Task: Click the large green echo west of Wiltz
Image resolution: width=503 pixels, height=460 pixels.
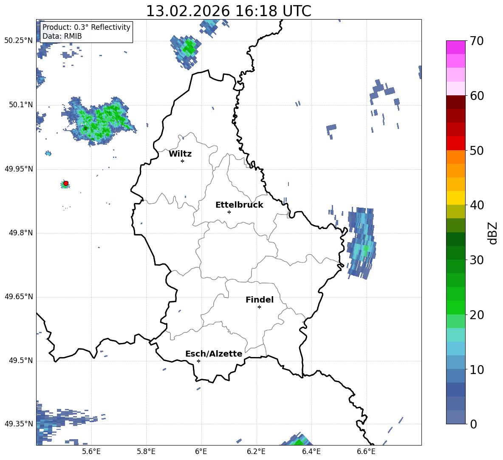Action: point(99,121)
